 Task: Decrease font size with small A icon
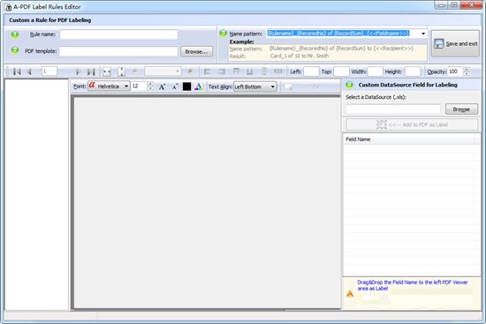[x=175, y=87]
